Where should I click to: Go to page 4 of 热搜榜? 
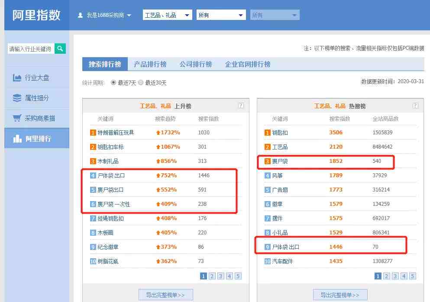point(404,276)
